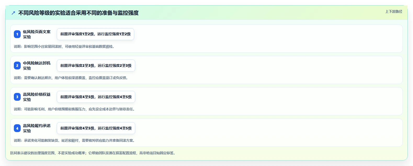Click the 4至5级 chip in 高风险履约承诺 row
The image size is (413, 166).
pyautogui.click(x=96, y=128)
